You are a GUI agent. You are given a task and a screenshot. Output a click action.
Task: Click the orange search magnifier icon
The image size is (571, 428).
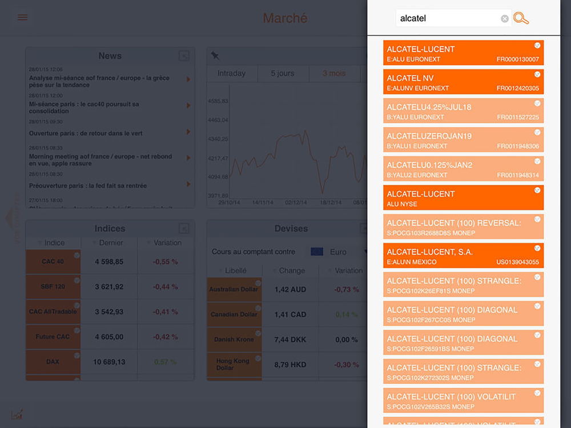[521, 18]
